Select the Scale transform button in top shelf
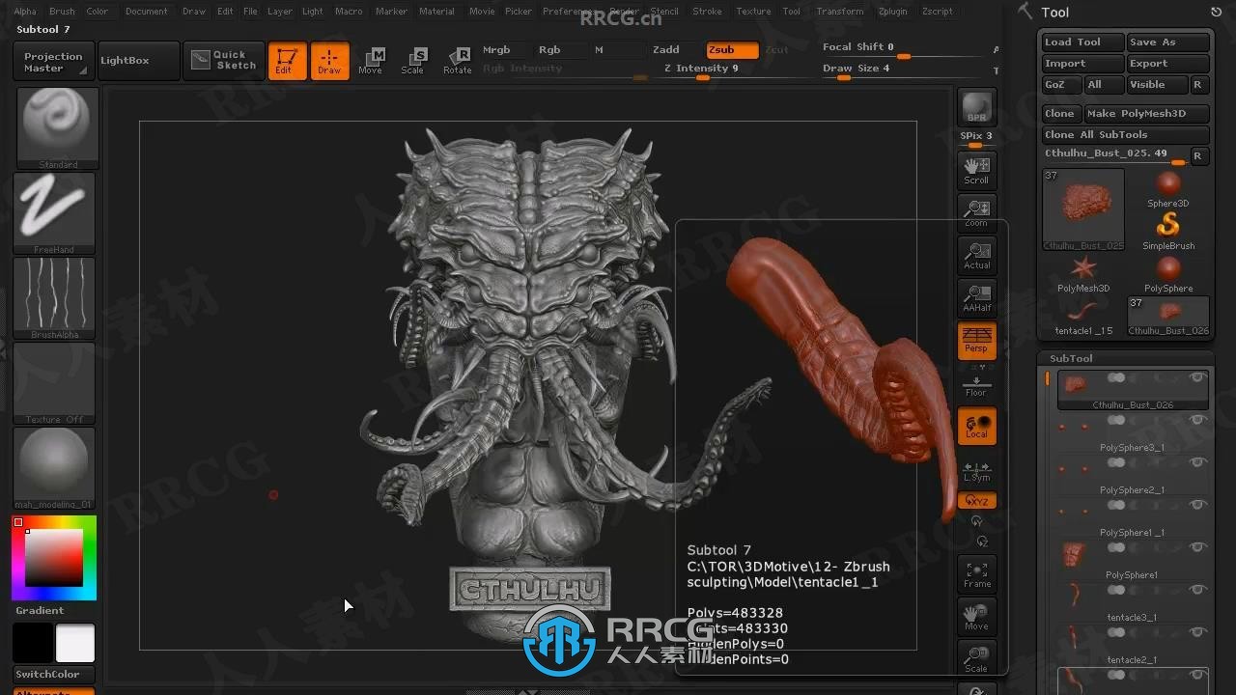1236x695 pixels. pyautogui.click(x=413, y=61)
